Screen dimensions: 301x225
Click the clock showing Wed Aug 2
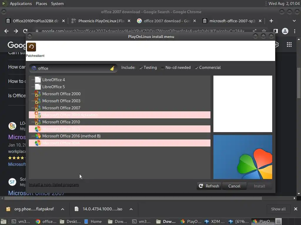click(x=284, y=4)
